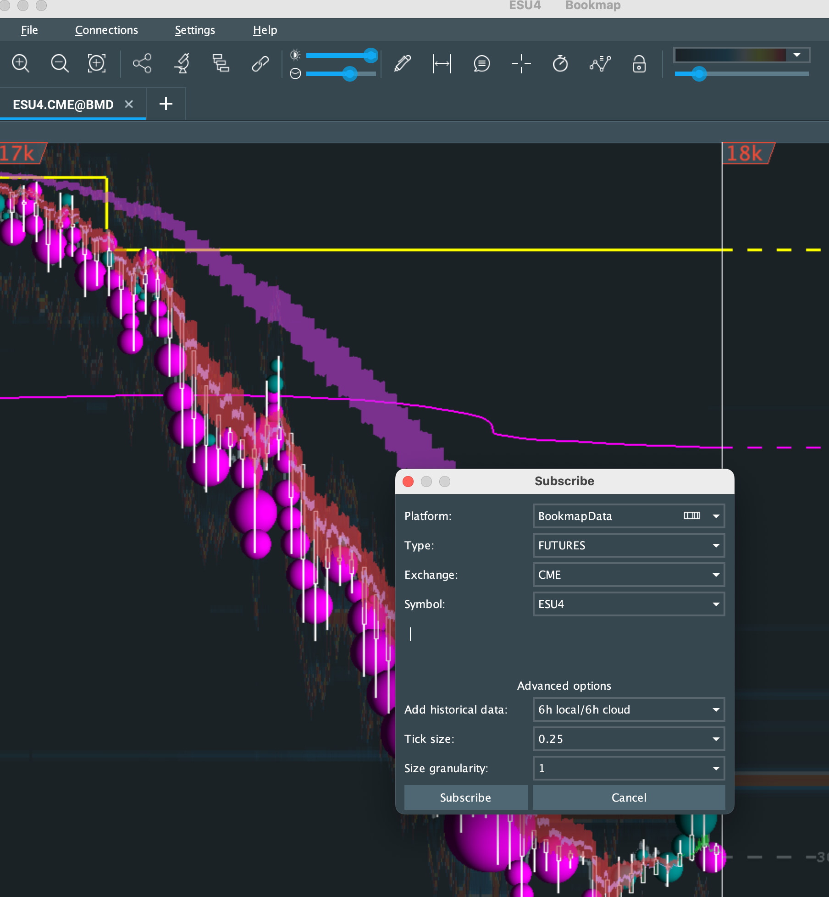Image resolution: width=829 pixels, height=897 pixels.
Task: Select the pencil drawing tool
Action: tap(403, 63)
